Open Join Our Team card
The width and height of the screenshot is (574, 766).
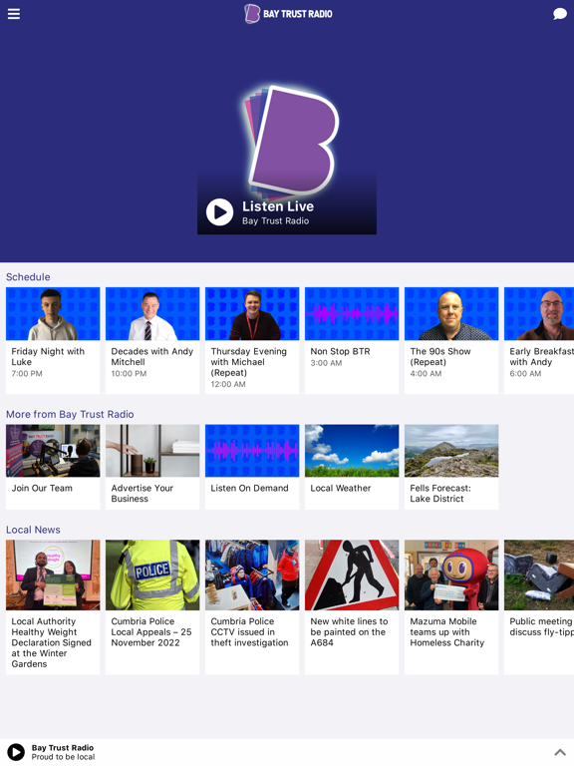point(53,467)
